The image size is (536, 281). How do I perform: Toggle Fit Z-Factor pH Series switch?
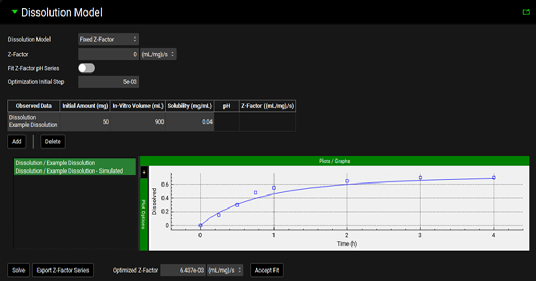tap(86, 68)
